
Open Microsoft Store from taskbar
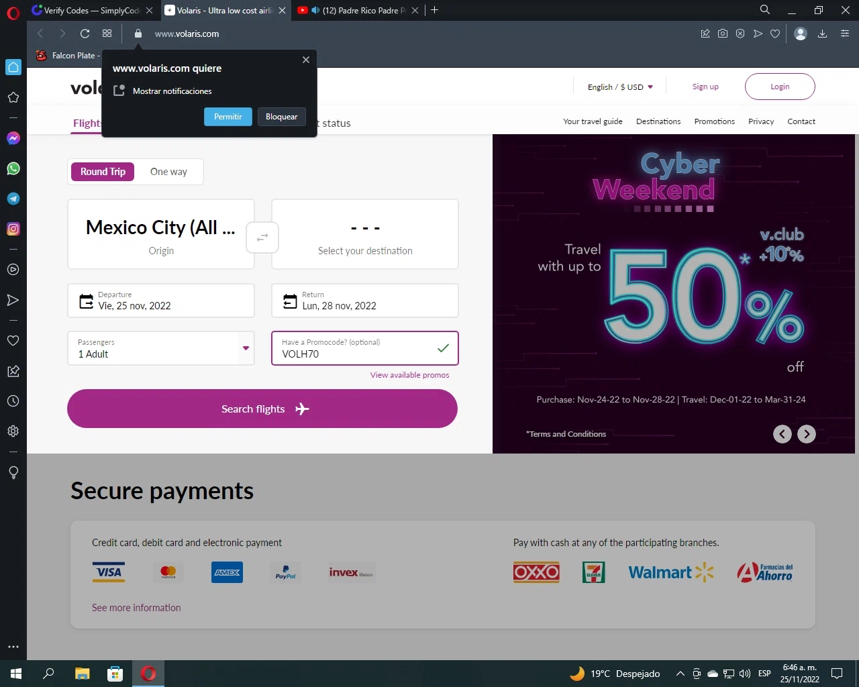point(115,674)
